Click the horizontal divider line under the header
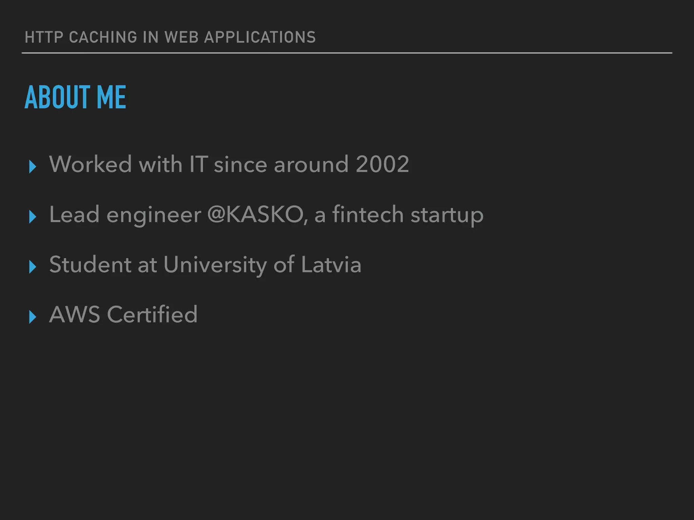Viewport: 694px width, 520px height. tap(347, 53)
